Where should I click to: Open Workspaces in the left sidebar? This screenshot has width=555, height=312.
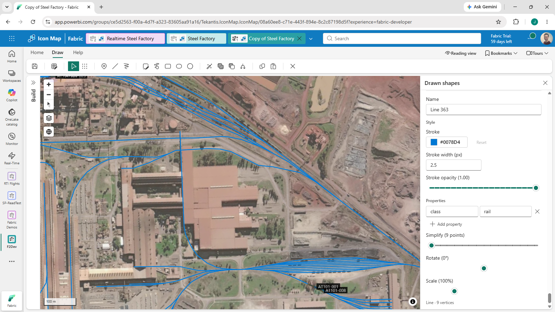pyautogui.click(x=12, y=76)
